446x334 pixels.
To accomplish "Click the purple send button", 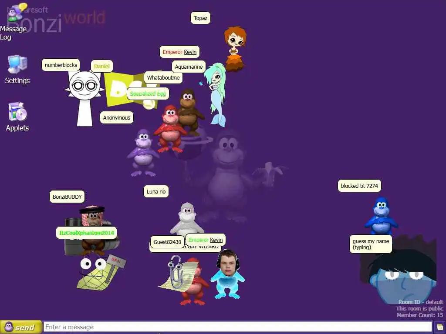I will pos(21,327).
